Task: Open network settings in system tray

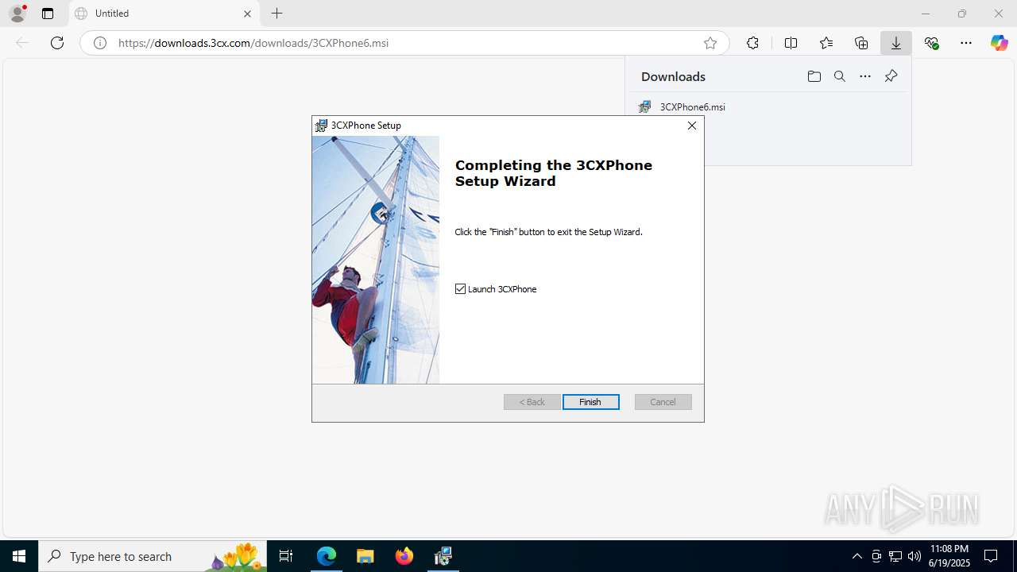Action: [x=895, y=556]
